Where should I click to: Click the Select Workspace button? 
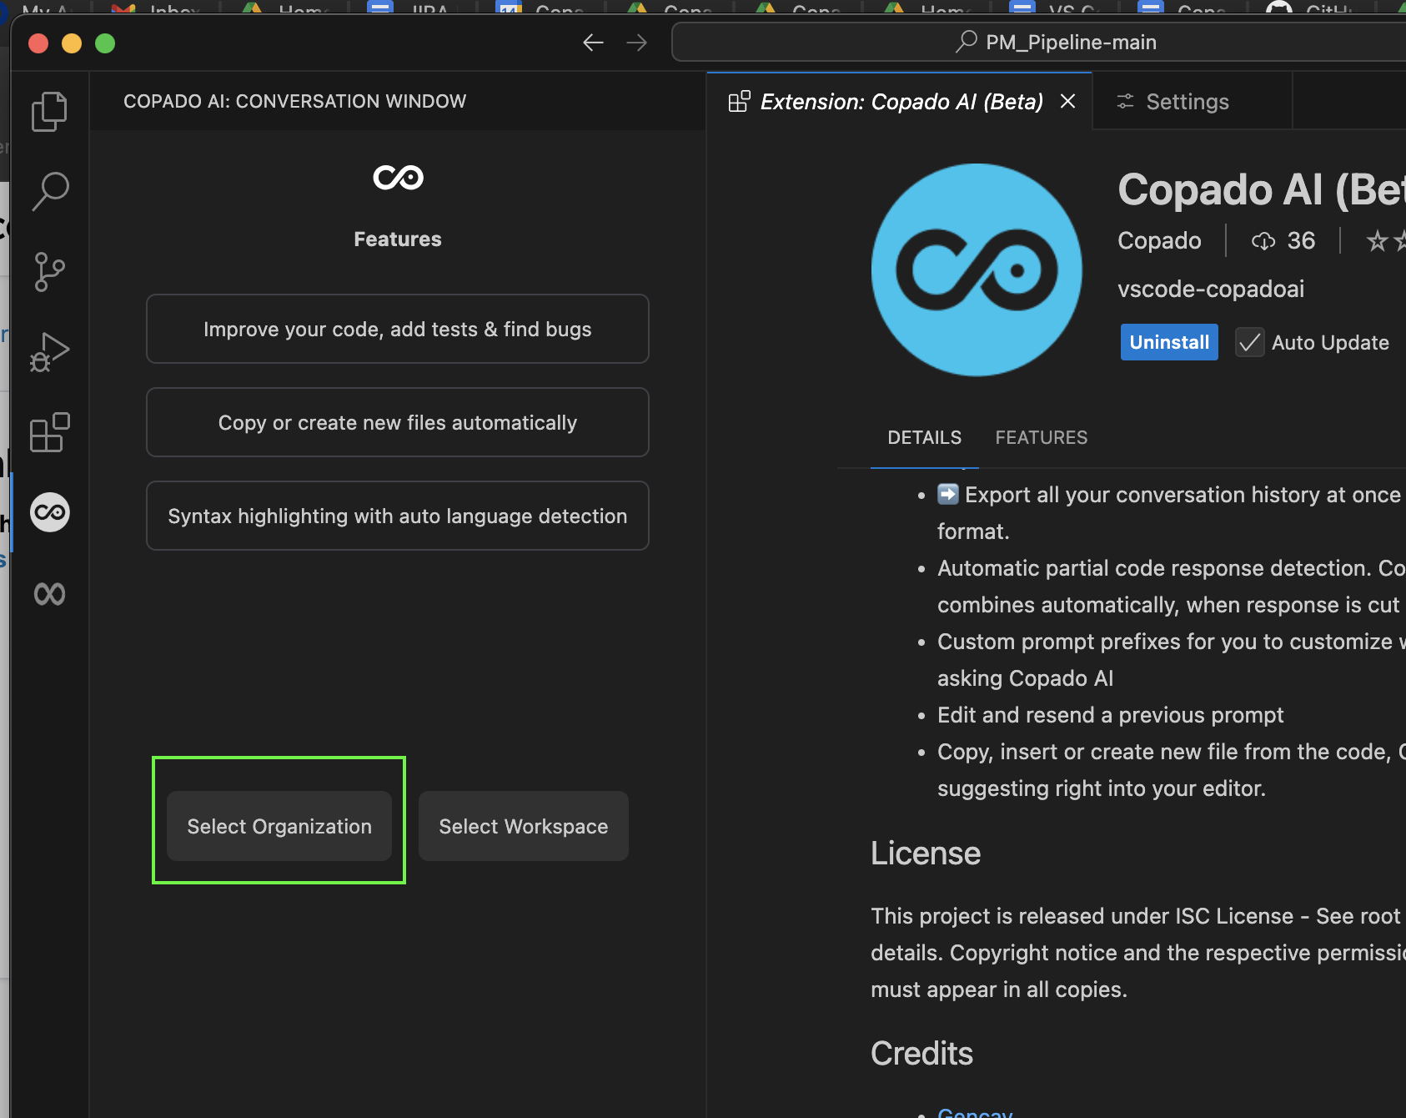click(x=524, y=826)
